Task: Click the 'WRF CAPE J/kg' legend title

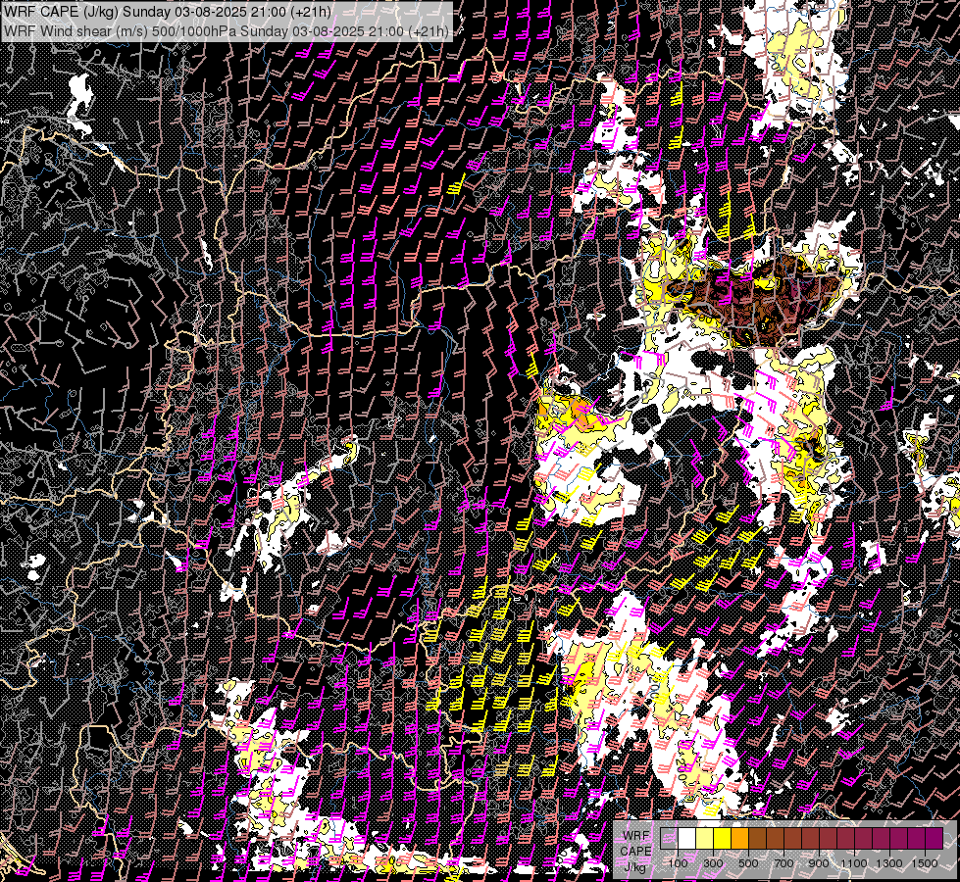Action: coord(635,851)
